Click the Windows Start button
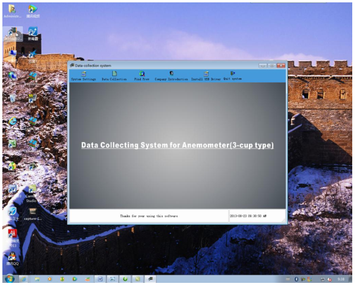357x287 pixels. (9, 279)
